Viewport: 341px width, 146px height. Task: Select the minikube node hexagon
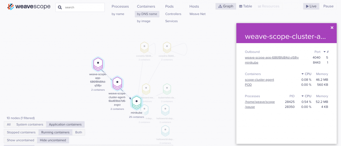pyautogui.click(x=136, y=103)
